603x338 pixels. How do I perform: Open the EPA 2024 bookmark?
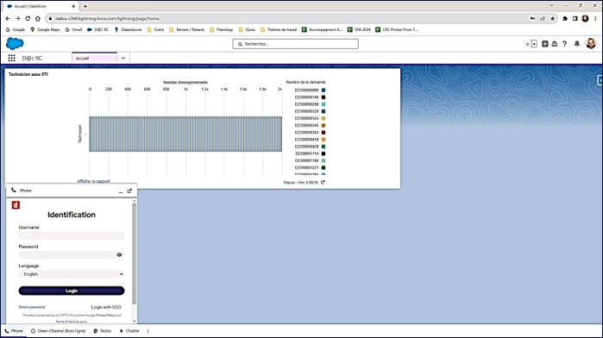point(359,29)
